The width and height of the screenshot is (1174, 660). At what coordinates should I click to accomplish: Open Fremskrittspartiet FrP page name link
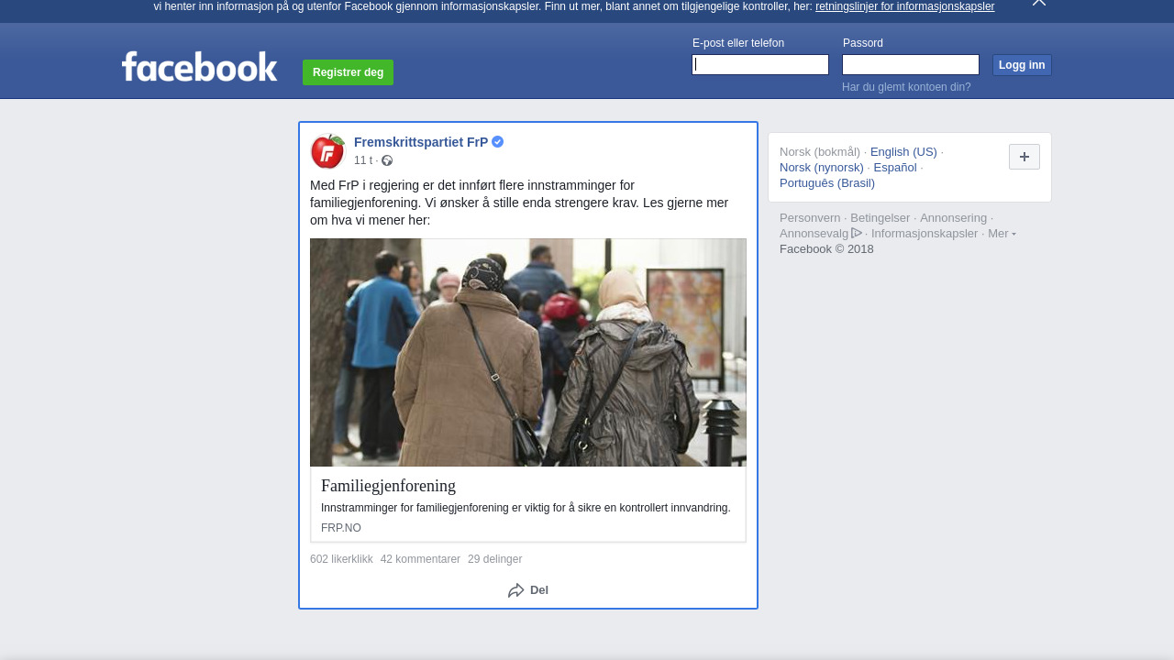[x=421, y=142]
